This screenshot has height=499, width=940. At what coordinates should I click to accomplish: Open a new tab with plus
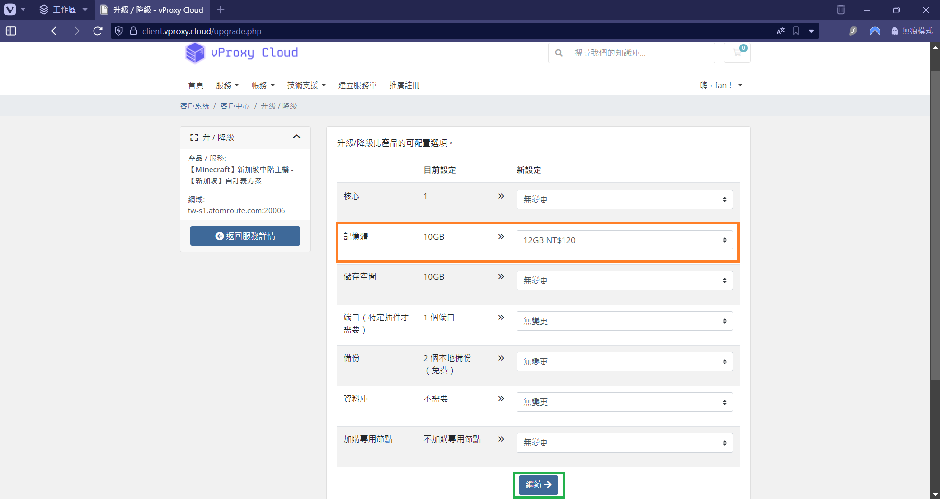click(221, 10)
